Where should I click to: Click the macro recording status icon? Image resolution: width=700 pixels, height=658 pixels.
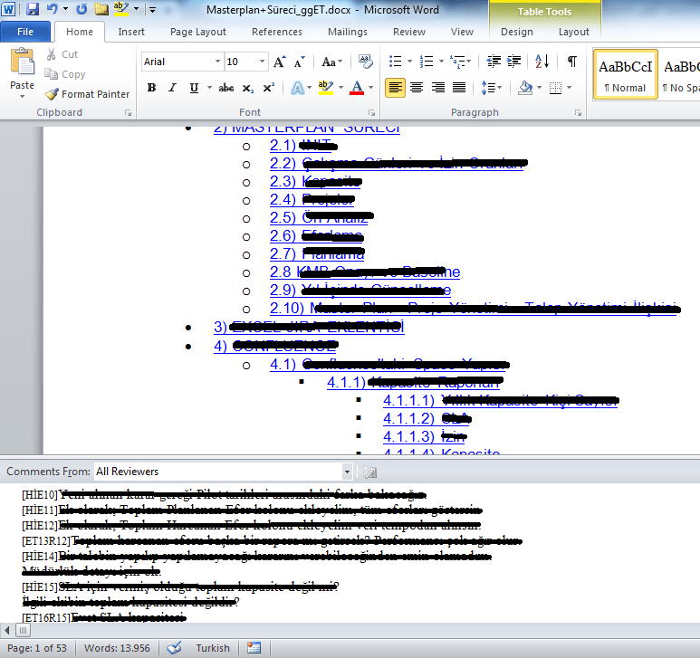point(254,648)
